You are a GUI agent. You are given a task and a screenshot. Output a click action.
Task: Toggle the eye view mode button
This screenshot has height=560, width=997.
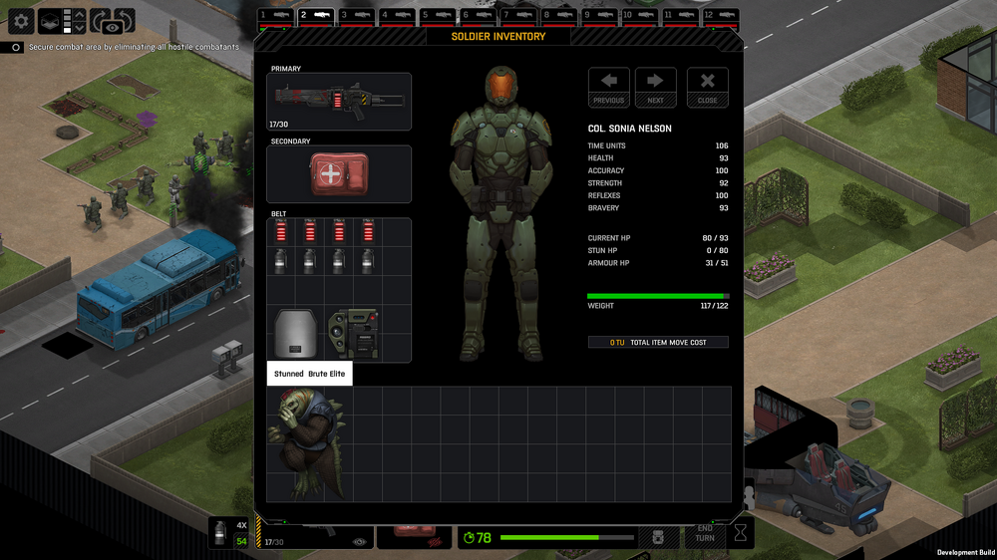(113, 28)
